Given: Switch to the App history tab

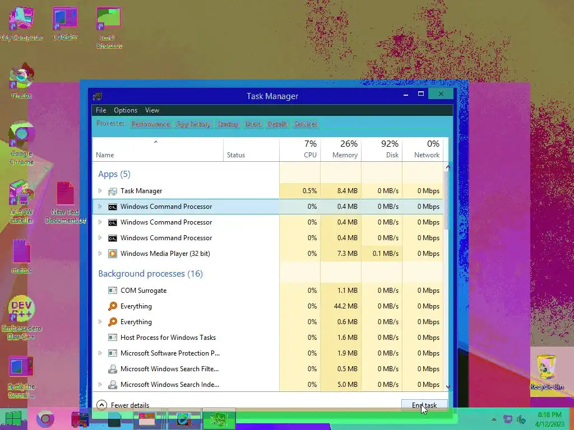Looking at the screenshot, I should pos(193,124).
